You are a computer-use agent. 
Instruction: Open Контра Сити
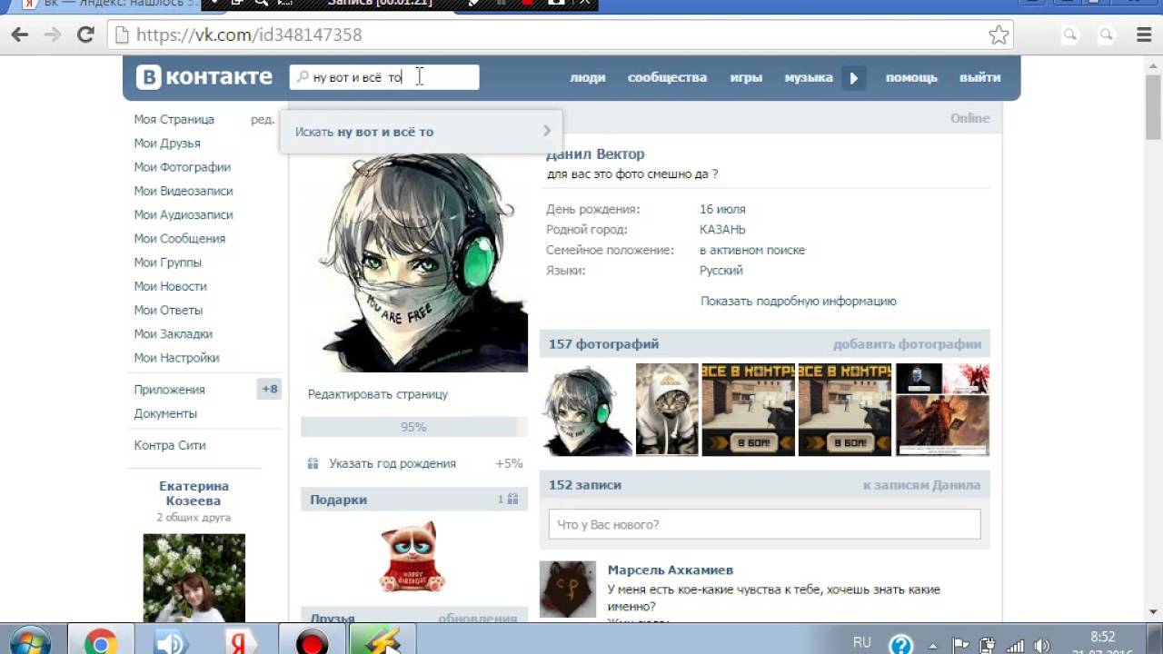pos(170,445)
